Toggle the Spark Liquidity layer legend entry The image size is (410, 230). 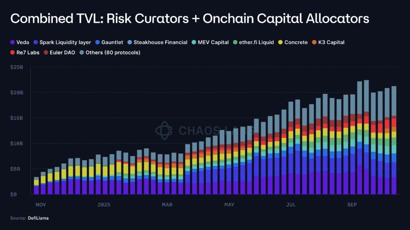[x=62, y=42]
